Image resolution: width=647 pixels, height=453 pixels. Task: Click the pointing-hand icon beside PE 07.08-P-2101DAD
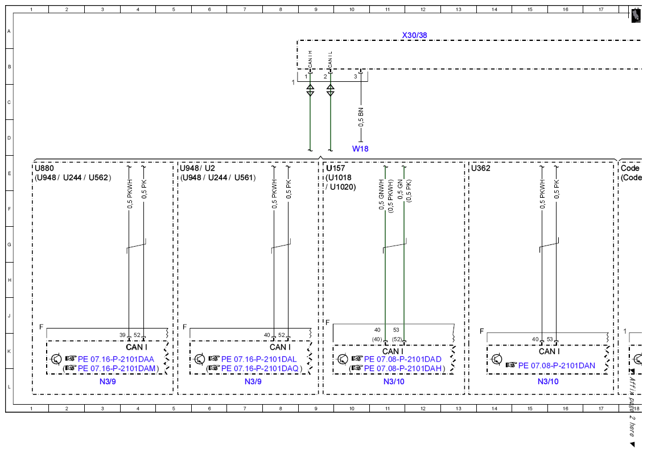(x=357, y=359)
